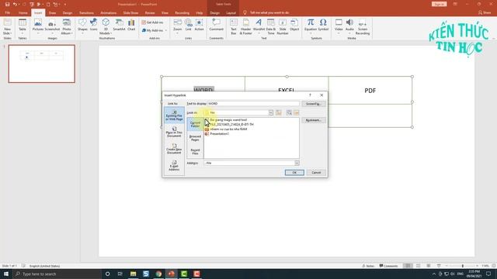Click the Date & Time tool
This screenshot has height=279, width=497.
(x=271, y=26)
